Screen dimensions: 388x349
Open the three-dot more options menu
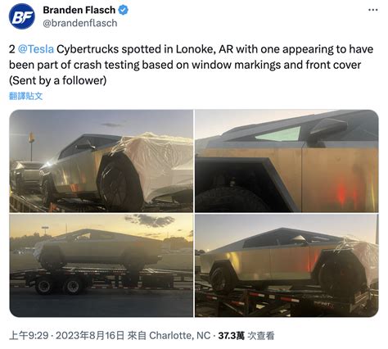pos(373,10)
